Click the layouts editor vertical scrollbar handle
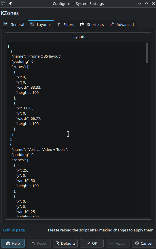The image size is (156, 249). point(147,53)
